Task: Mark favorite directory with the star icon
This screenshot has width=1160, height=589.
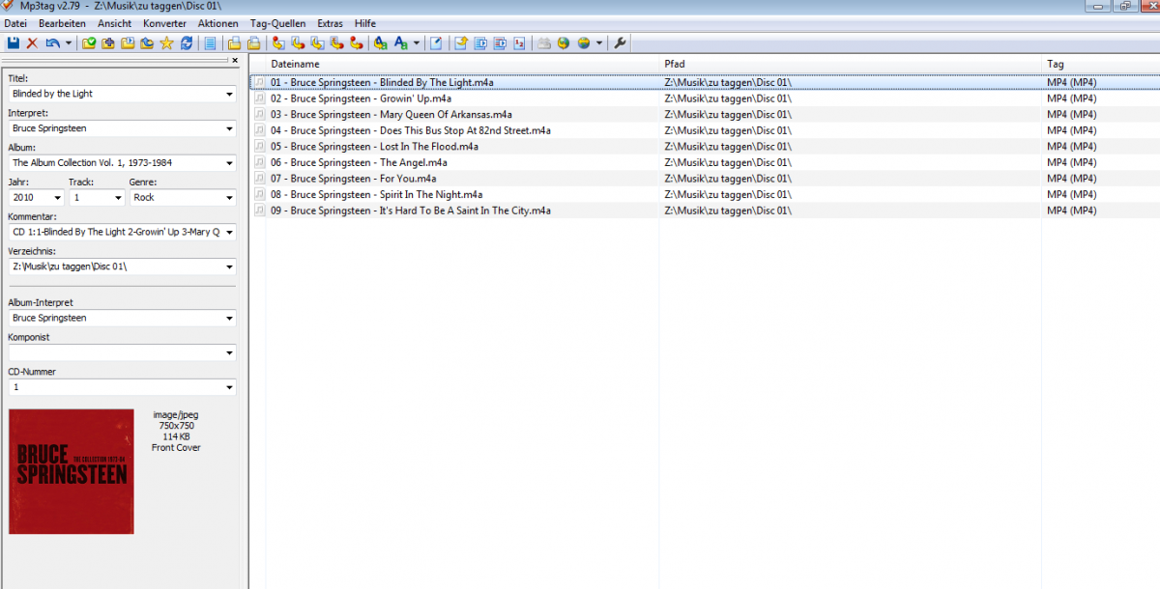Action: (x=166, y=43)
